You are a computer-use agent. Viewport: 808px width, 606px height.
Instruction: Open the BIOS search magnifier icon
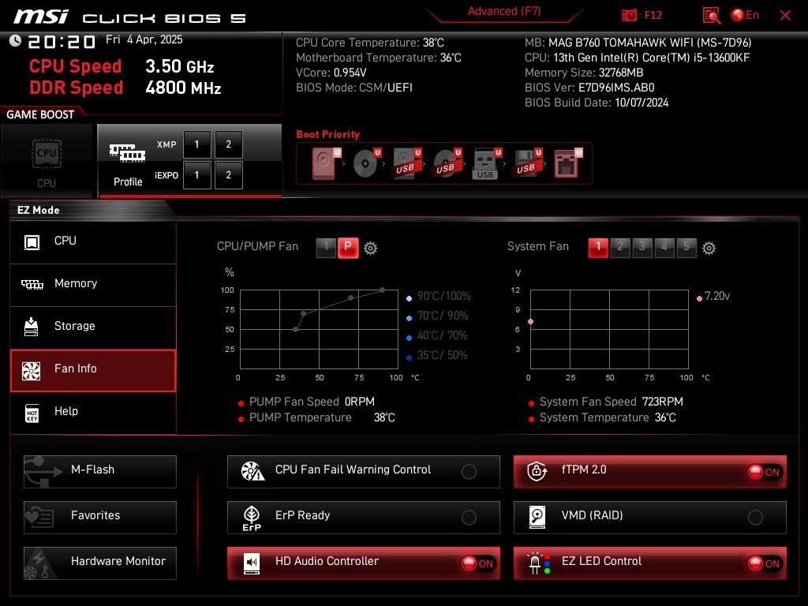[712, 16]
